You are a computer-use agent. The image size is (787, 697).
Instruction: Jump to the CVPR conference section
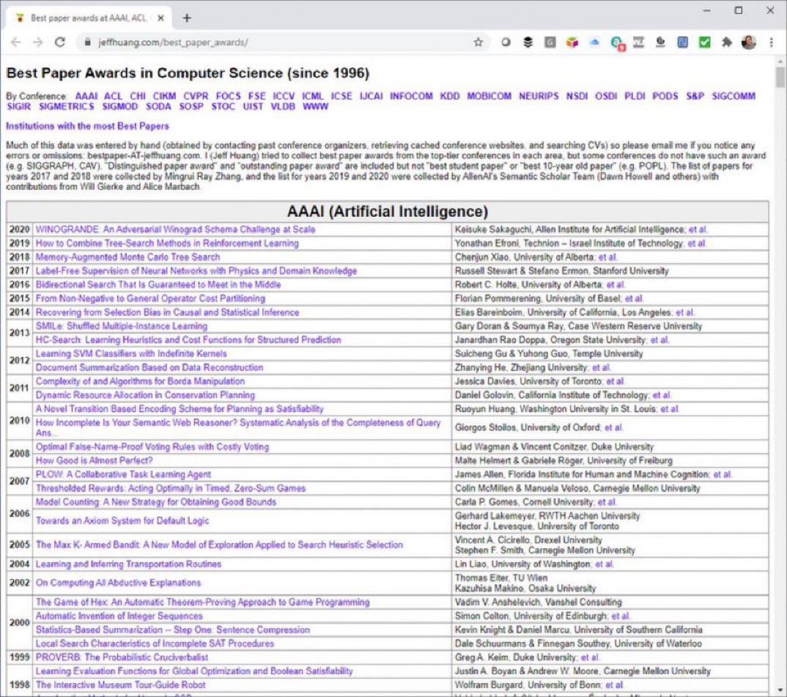(x=195, y=96)
